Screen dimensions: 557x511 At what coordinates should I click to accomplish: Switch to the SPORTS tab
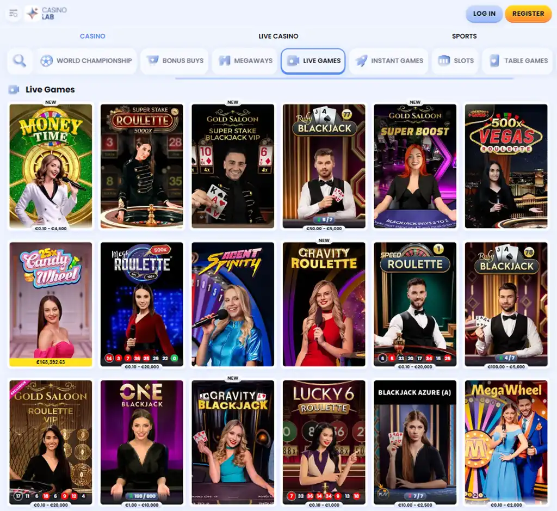coord(465,36)
